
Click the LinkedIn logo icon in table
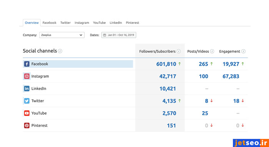coord(27,89)
